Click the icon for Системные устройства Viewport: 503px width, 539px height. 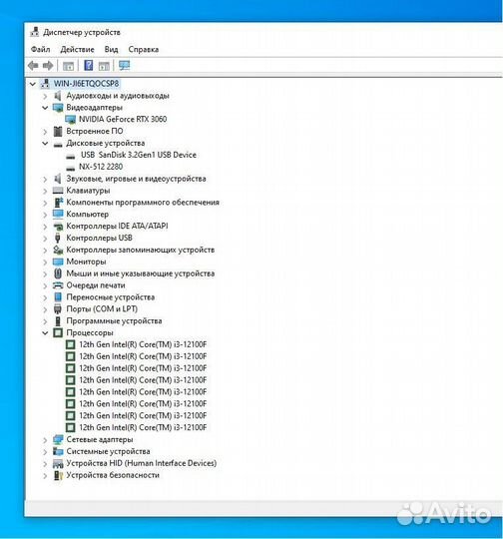pos(58,451)
